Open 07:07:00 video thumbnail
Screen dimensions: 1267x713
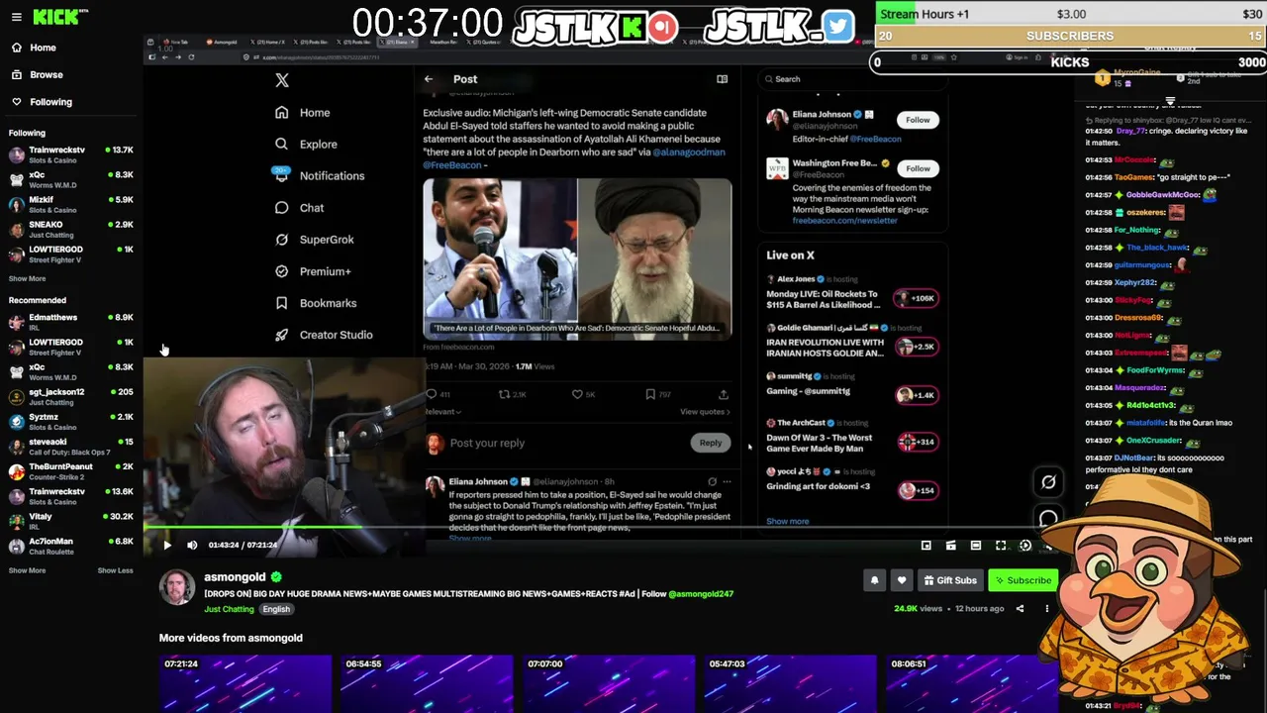(608, 683)
